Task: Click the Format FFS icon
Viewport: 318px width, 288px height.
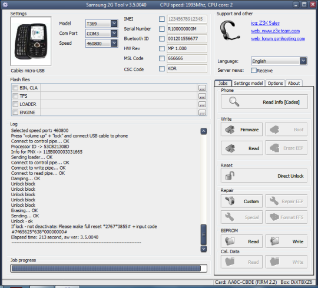Action: pyautogui.click(x=274, y=217)
